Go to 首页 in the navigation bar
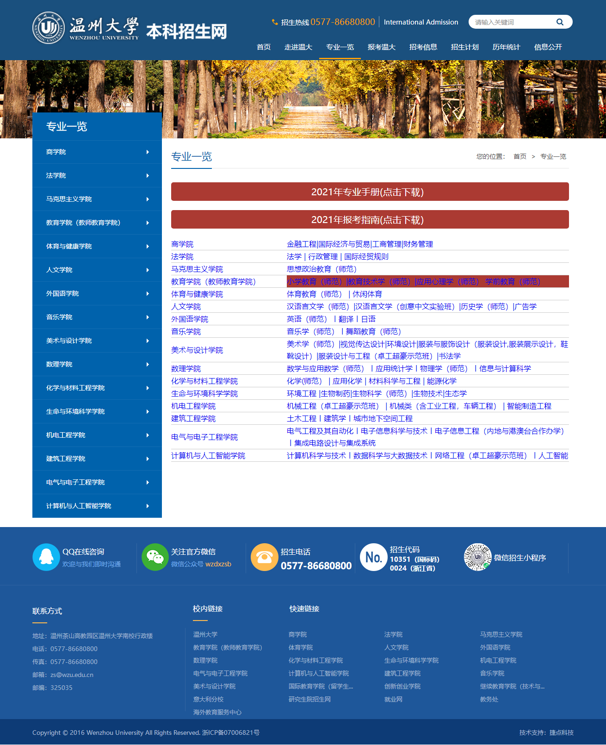Image resolution: width=606 pixels, height=745 pixels. click(264, 47)
